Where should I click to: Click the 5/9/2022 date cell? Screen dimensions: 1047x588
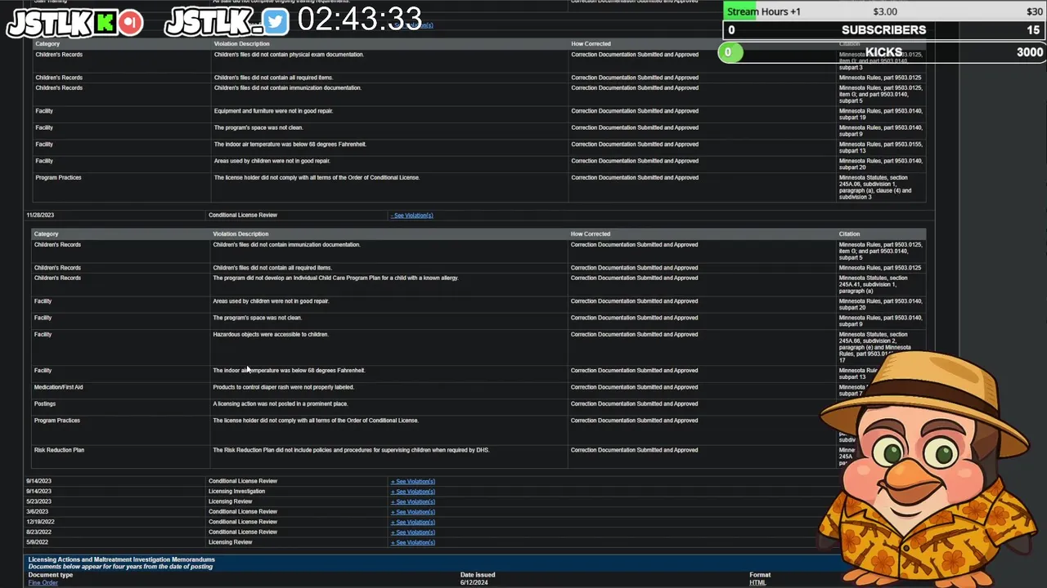pyautogui.click(x=38, y=542)
